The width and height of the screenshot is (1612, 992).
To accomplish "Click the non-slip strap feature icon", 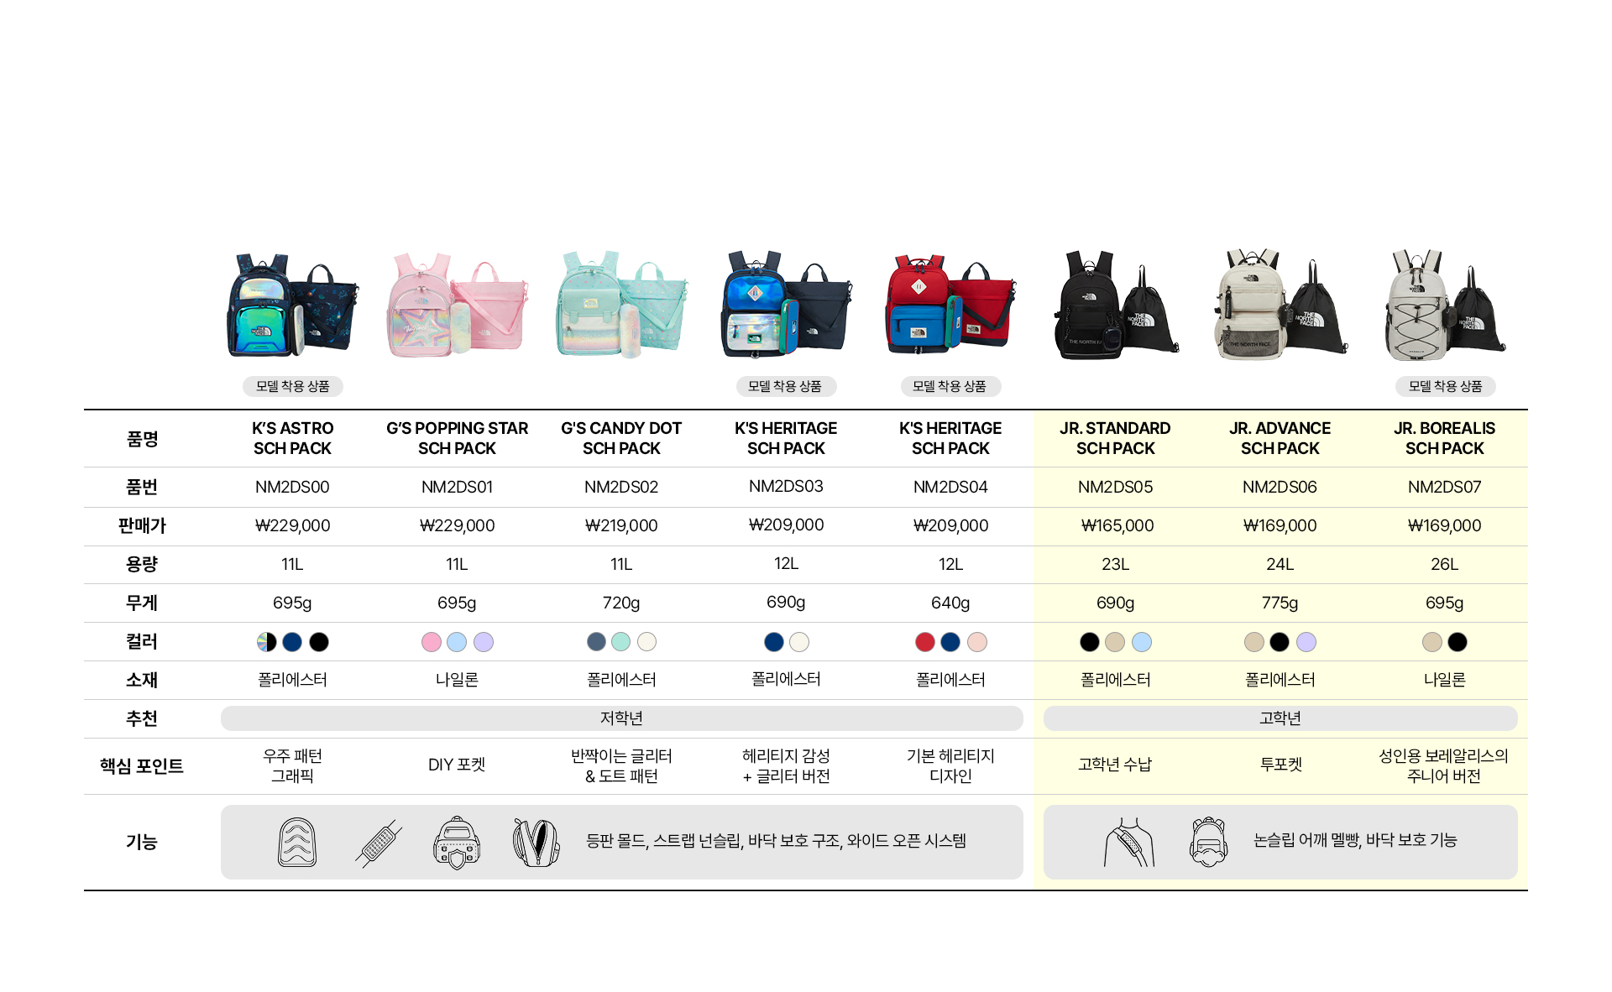I will [378, 843].
